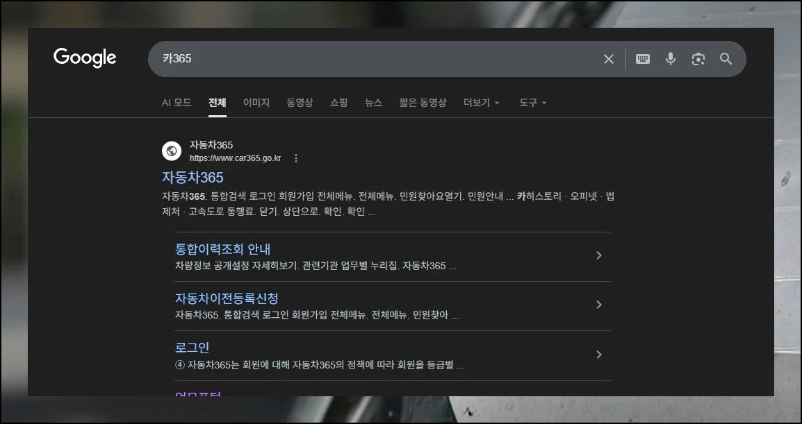Switch to the 이미지 tab

256,102
